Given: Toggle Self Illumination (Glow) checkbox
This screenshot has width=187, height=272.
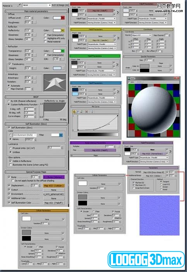Looking at the screenshot, I should tap(9, 127).
